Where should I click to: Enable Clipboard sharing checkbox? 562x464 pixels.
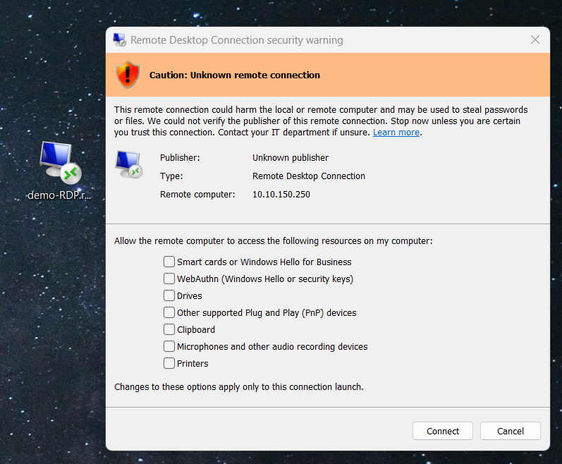(x=169, y=329)
